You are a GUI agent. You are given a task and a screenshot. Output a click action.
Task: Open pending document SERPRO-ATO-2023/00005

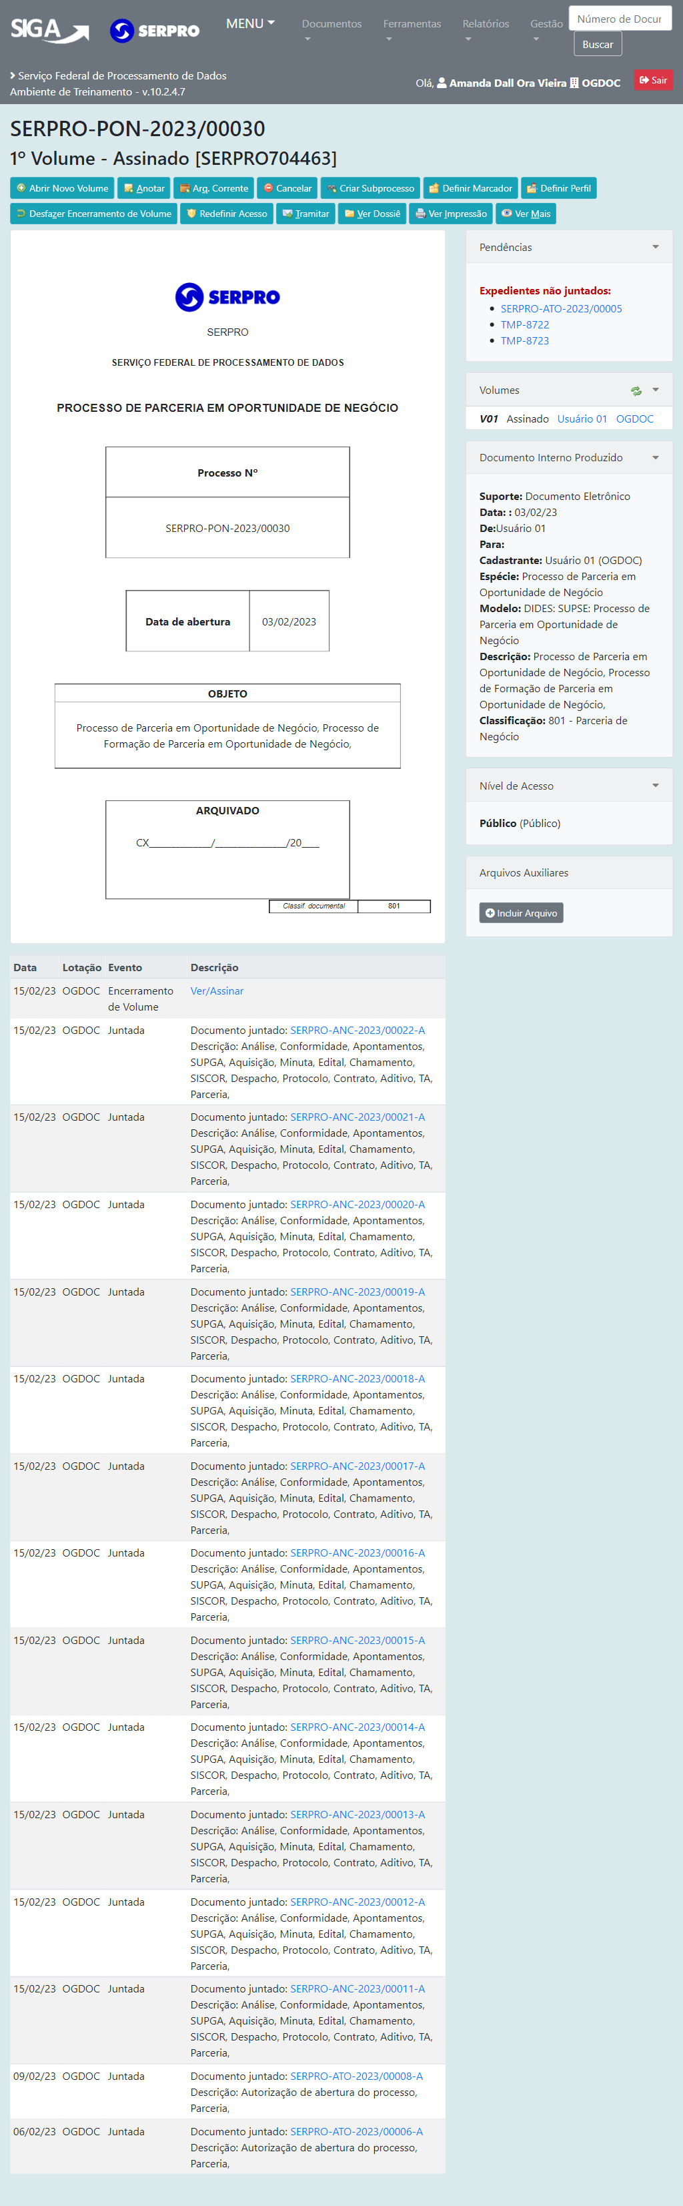tap(562, 309)
